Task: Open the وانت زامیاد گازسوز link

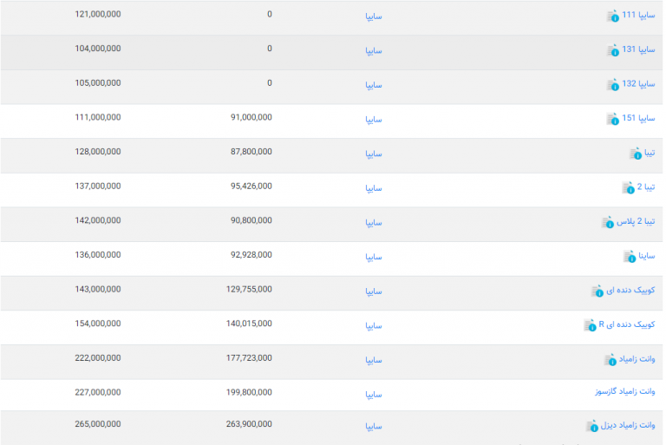Action: click(625, 391)
